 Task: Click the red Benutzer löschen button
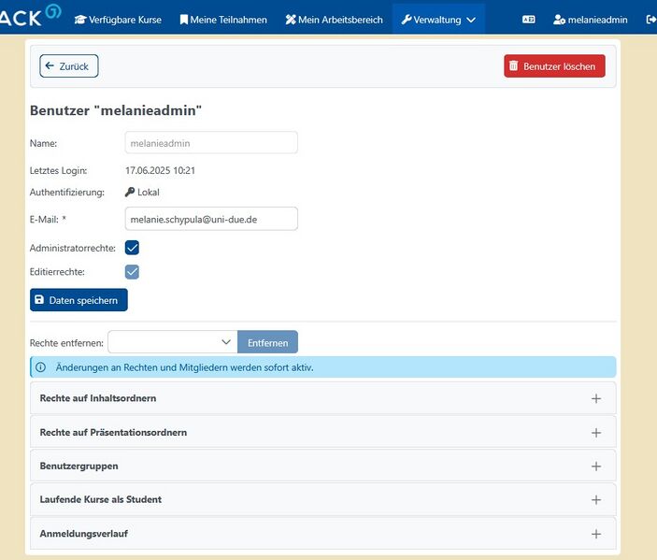[x=554, y=66]
